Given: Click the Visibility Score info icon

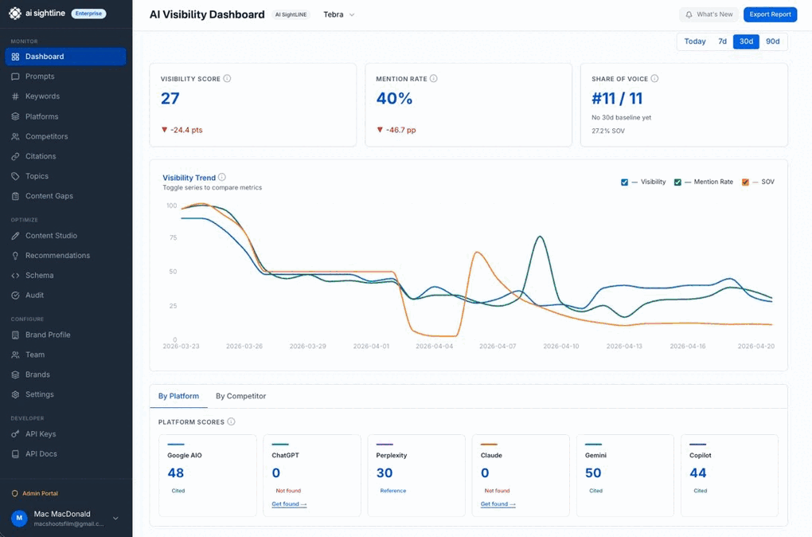Looking at the screenshot, I should pos(228,79).
